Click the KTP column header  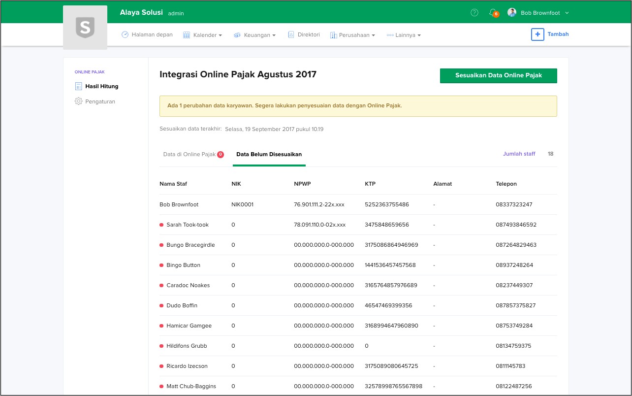(370, 184)
